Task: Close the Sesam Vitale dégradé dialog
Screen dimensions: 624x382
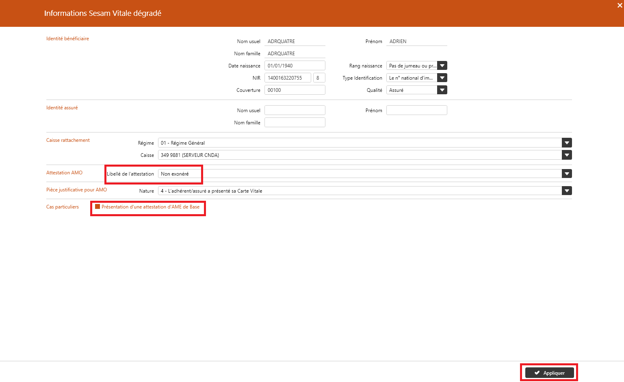Action: pyautogui.click(x=620, y=5)
